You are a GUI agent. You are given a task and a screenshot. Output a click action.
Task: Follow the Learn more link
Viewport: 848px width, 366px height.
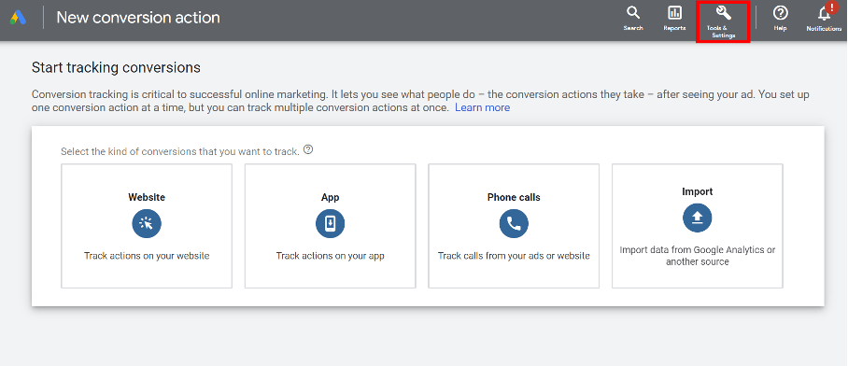pyautogui.click(x=483, y=107)
